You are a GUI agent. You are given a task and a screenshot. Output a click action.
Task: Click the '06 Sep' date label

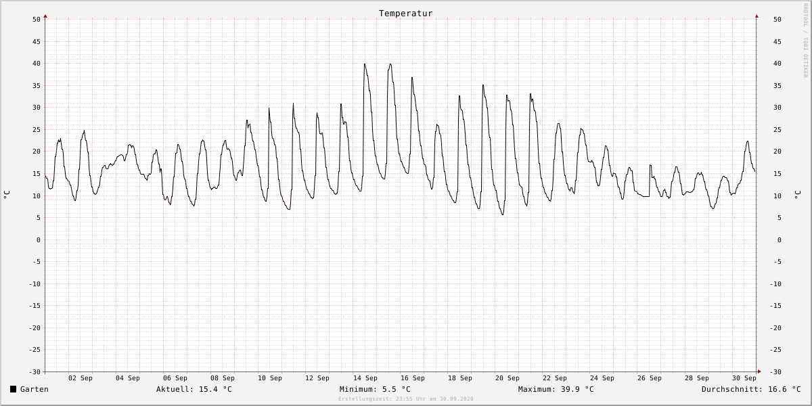coord(175,378)
